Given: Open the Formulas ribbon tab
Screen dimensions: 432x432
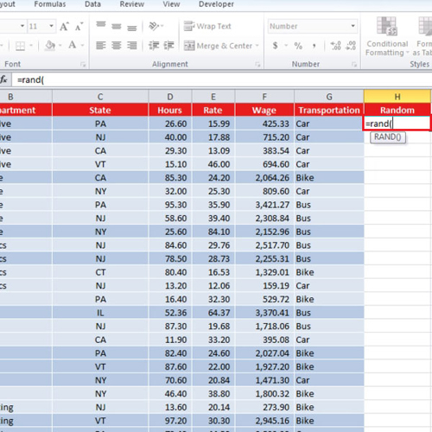Looking at the screenshot, I should 50,4.
